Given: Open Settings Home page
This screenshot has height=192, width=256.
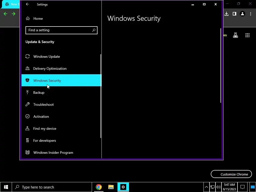Looking at the screenshot, I should [61, 18].
